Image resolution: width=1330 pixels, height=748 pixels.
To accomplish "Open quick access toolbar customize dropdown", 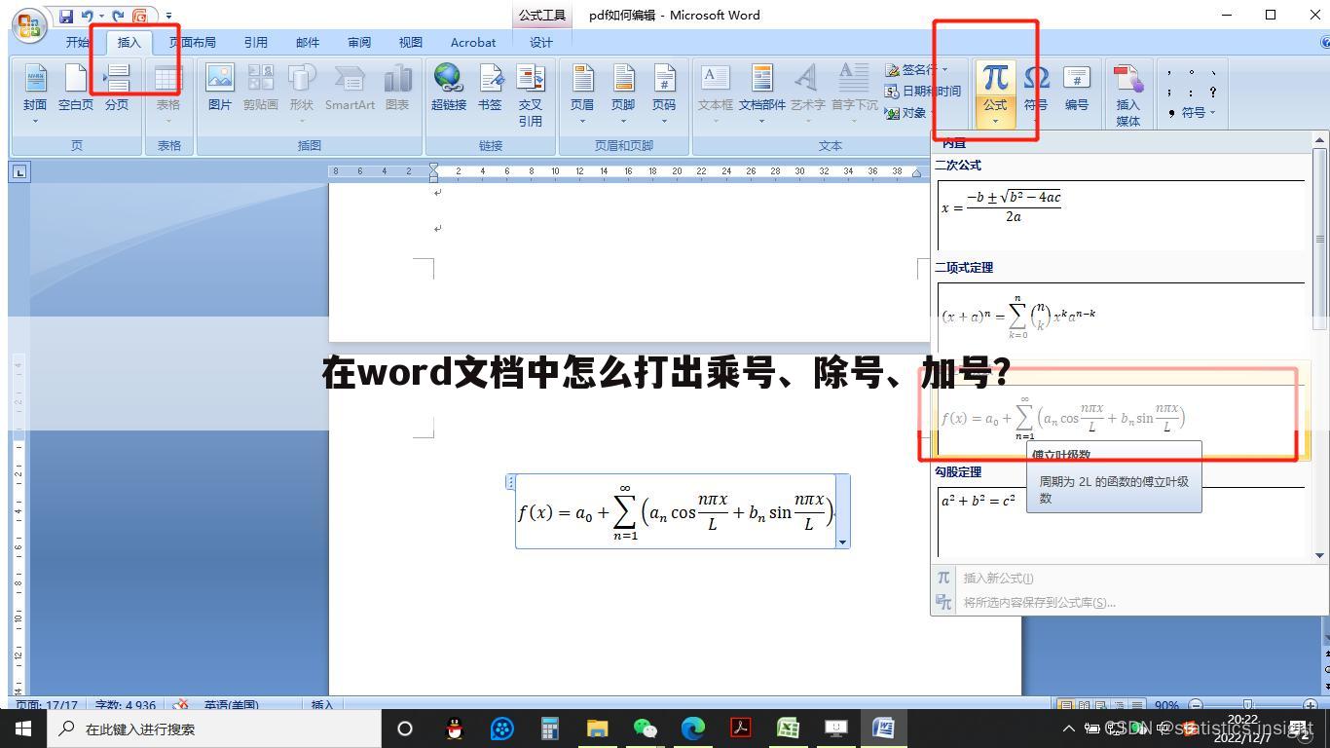I will (x=168, y=16).
